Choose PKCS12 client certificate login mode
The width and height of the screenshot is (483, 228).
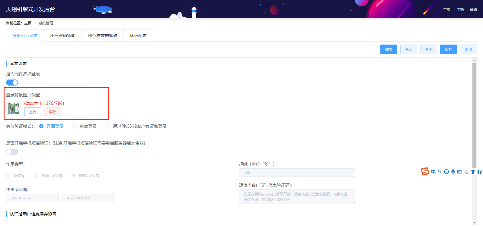click(108, 126)
